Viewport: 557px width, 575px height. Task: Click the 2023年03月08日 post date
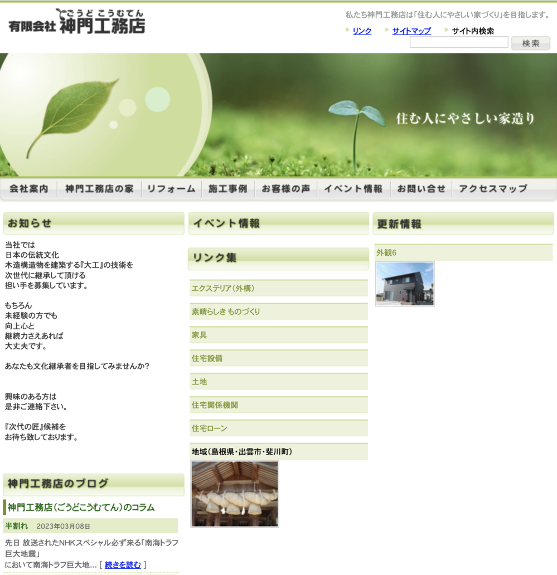coord(63,526)
